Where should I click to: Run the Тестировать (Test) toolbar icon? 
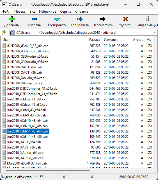[x=57, y=19]
